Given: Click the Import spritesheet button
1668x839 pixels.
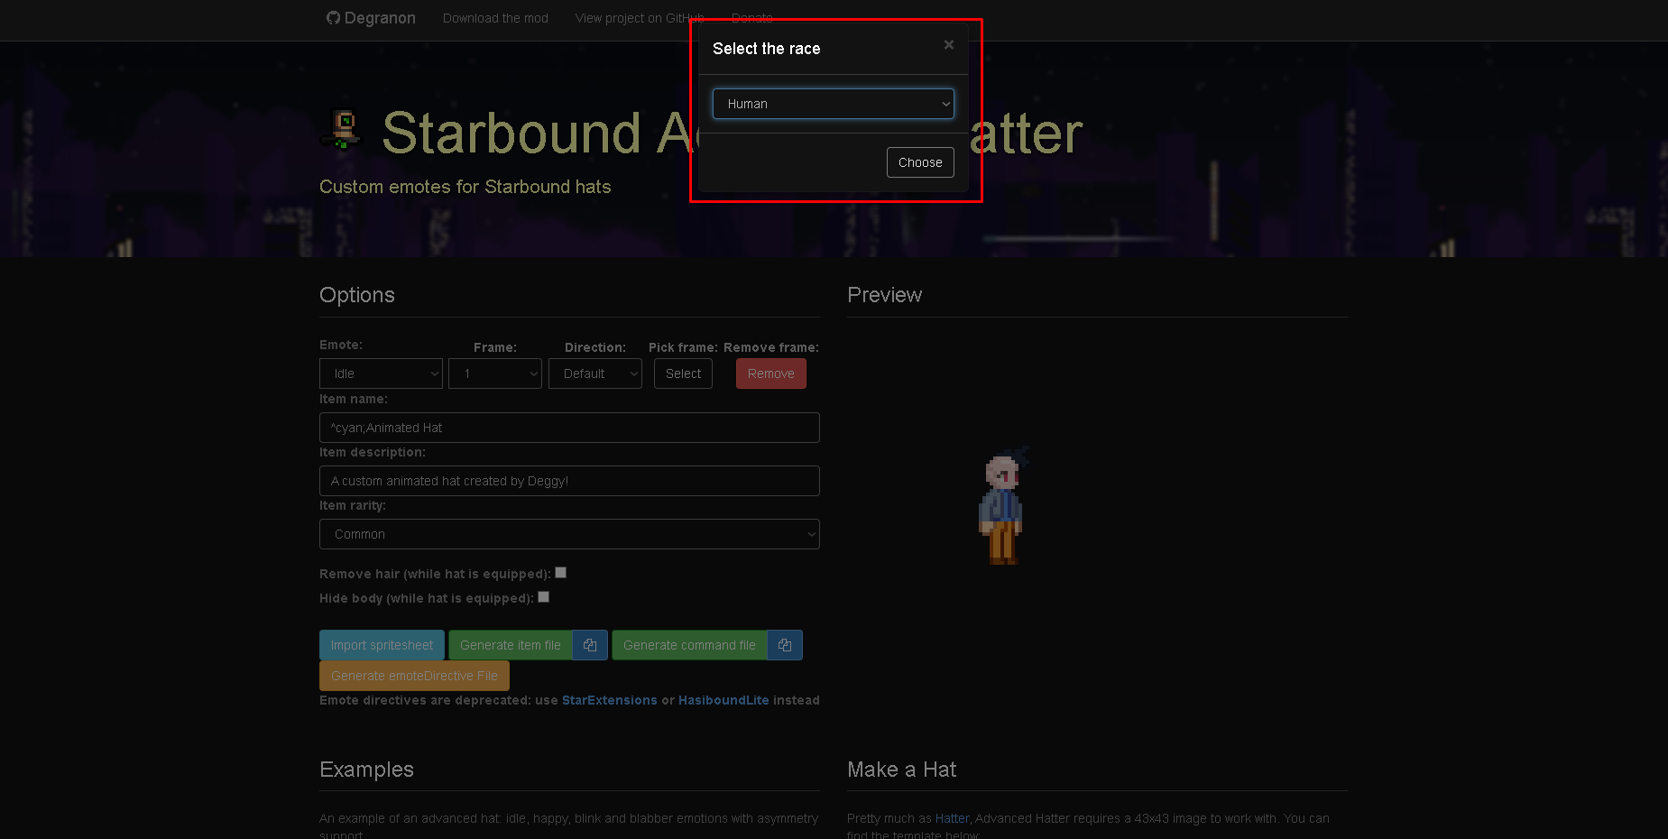Looking at the screenshot, I should click(382, 645).
